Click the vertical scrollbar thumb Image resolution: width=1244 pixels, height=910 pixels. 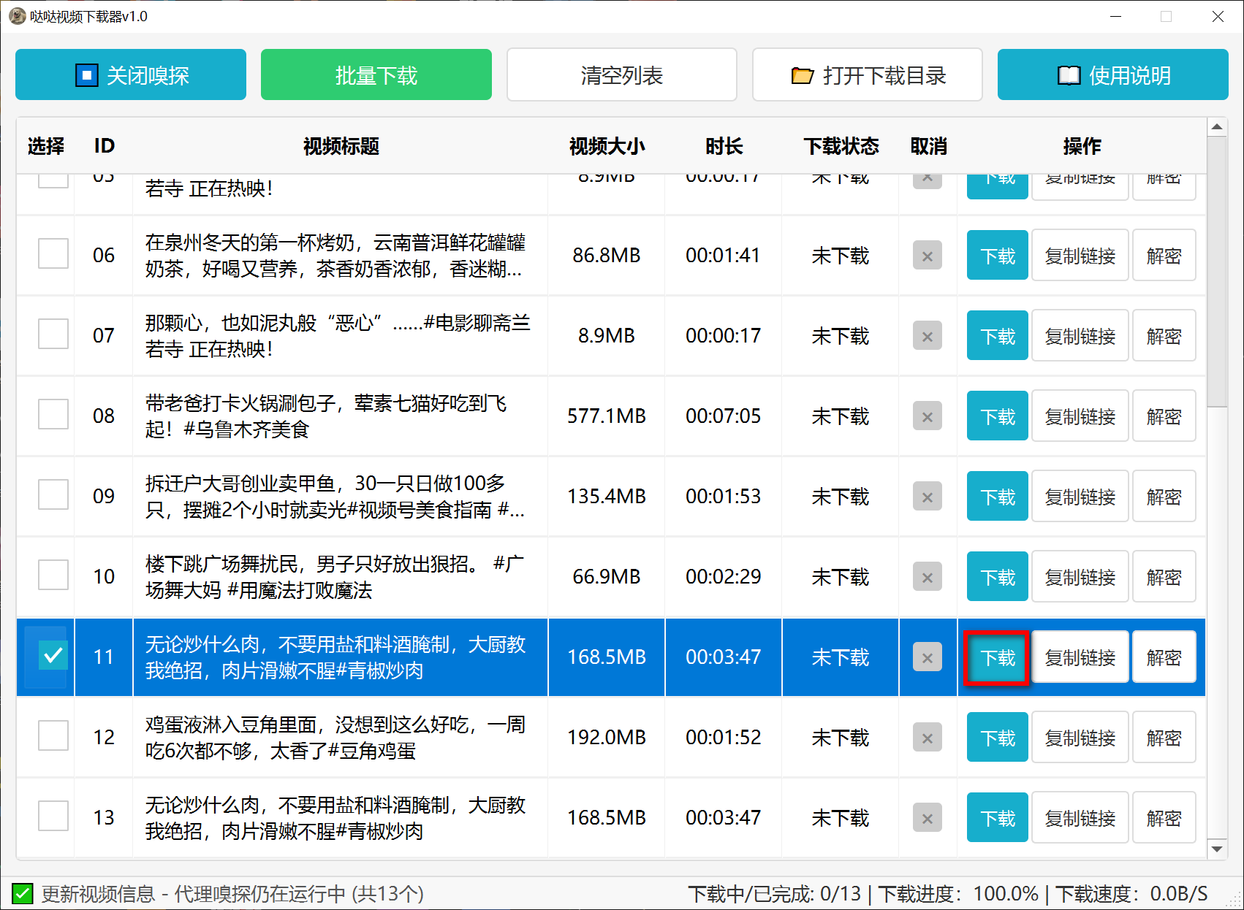[1217, 272]
